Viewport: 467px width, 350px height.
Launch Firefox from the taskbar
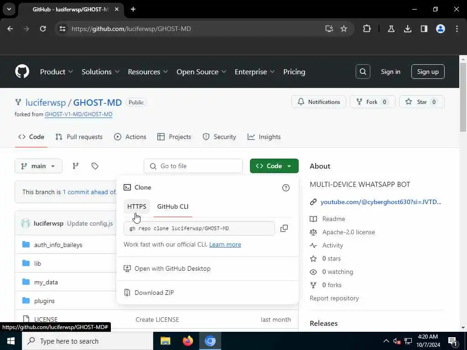(x=187, y=341)
